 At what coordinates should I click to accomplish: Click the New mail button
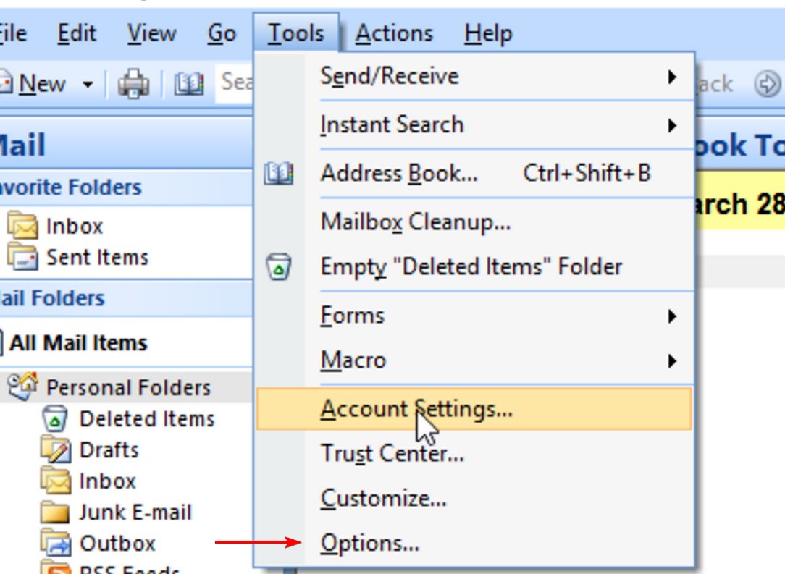pyautogui.click(x=33, y=83)
